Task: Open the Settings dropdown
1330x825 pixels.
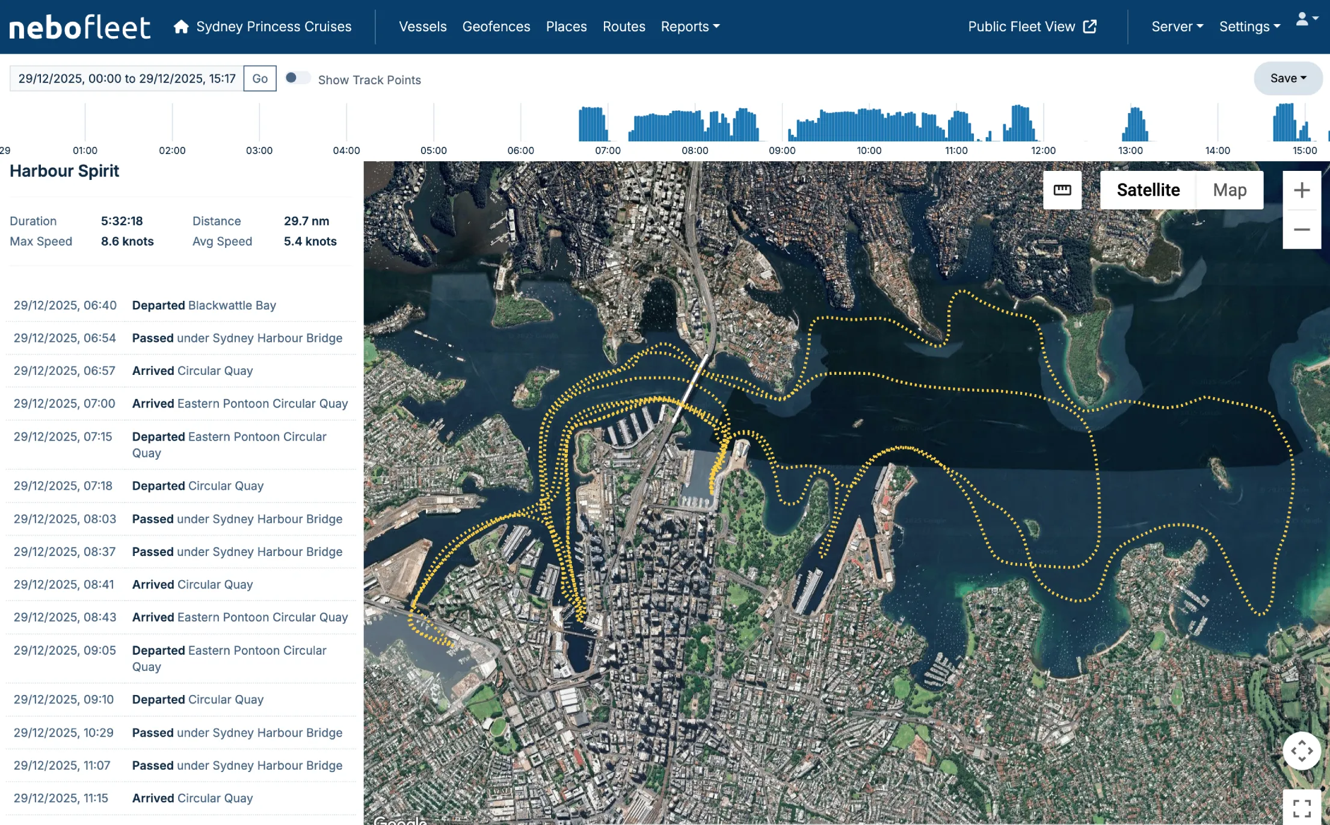Action: point(1249,26)
